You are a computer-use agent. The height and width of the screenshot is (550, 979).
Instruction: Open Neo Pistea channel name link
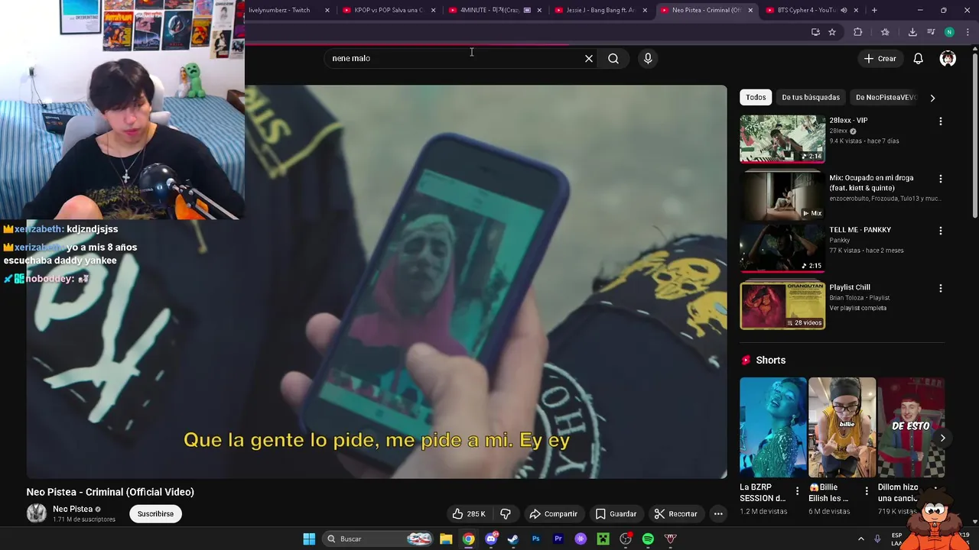pos(73,509)
